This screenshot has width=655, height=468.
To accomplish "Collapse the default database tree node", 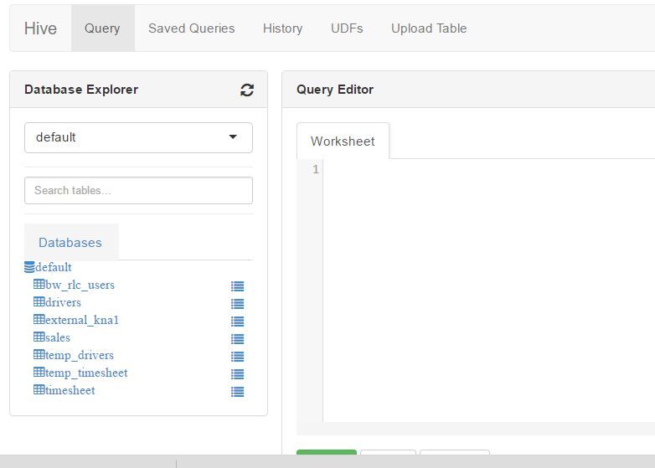I will click(x=48, y=267).
